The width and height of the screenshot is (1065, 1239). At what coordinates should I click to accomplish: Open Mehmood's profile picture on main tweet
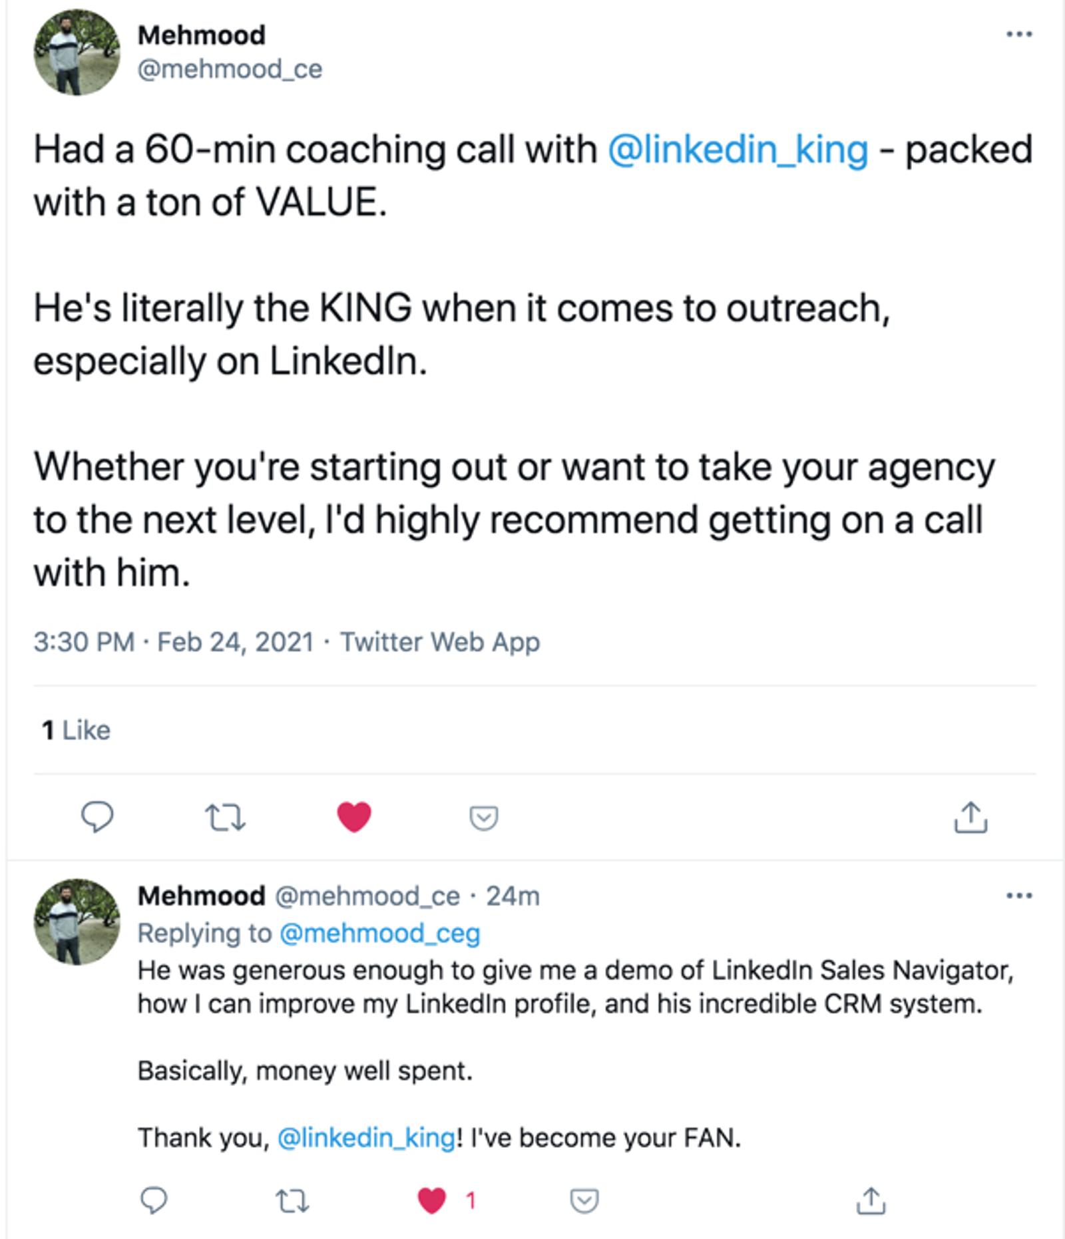pos(77,52)
